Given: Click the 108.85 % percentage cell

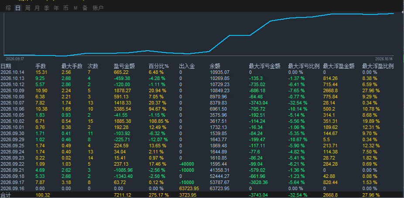Looking at the screenshot, I should pyautogui.click(x=159, y=122).
